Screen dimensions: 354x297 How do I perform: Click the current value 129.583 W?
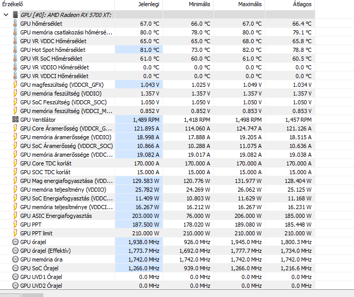pyautogui.click(x=146, y=181)
